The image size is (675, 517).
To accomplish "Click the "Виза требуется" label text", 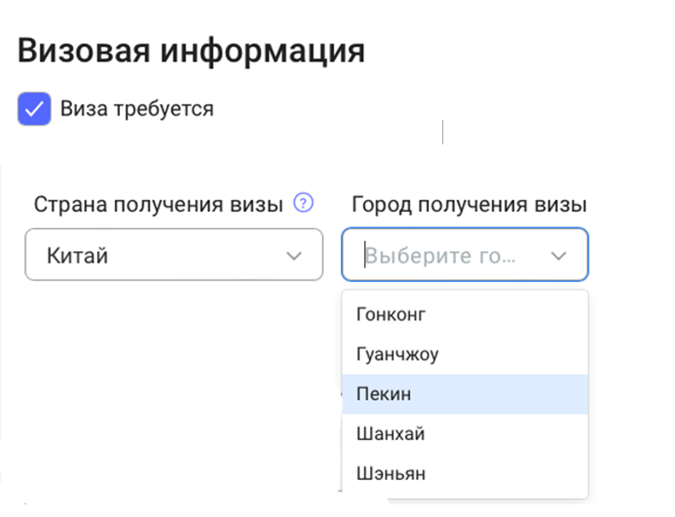I will point(136,110).
